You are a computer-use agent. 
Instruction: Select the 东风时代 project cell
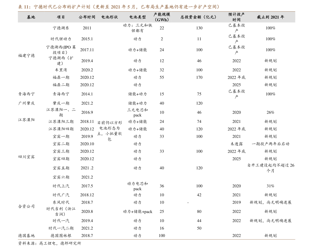tap(61, 202)
